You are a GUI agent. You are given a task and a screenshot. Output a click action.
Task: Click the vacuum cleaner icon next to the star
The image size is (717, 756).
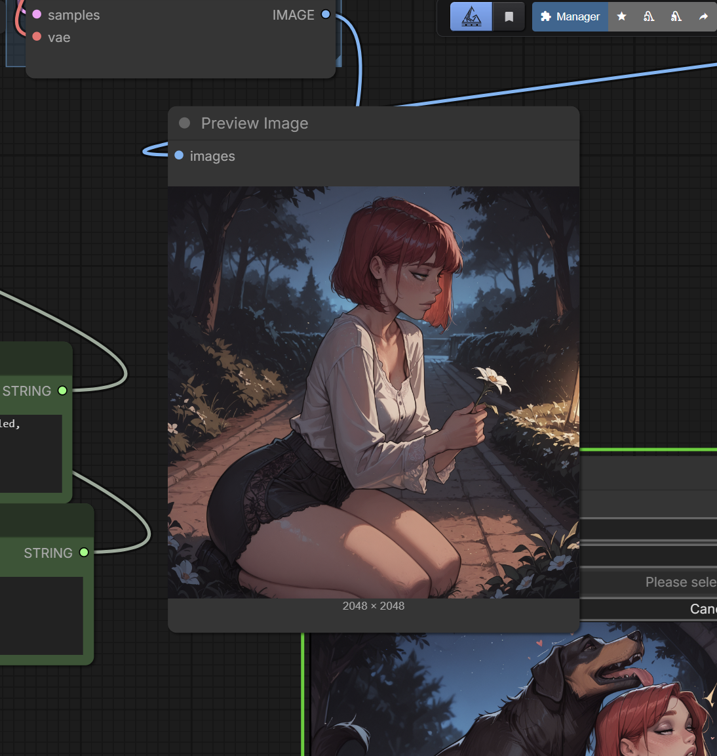(x=649, y=16)
